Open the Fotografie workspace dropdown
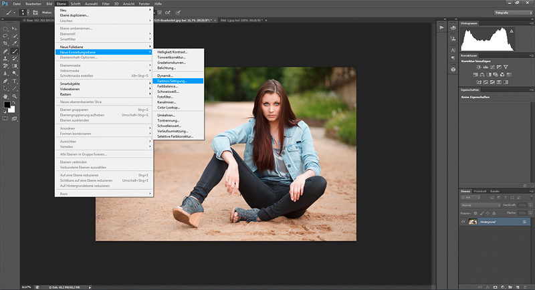 (513, 13)
